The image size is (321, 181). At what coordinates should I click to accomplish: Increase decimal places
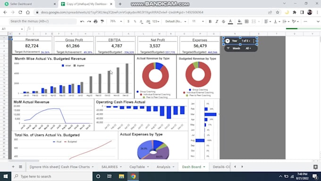click(x=148, y=22)
